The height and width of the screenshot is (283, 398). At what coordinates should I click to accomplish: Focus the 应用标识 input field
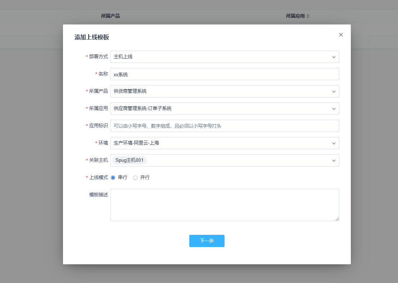(x=225, y=126)
